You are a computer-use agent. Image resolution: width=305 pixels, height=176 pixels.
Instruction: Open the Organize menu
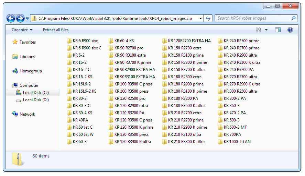point(22,30)
